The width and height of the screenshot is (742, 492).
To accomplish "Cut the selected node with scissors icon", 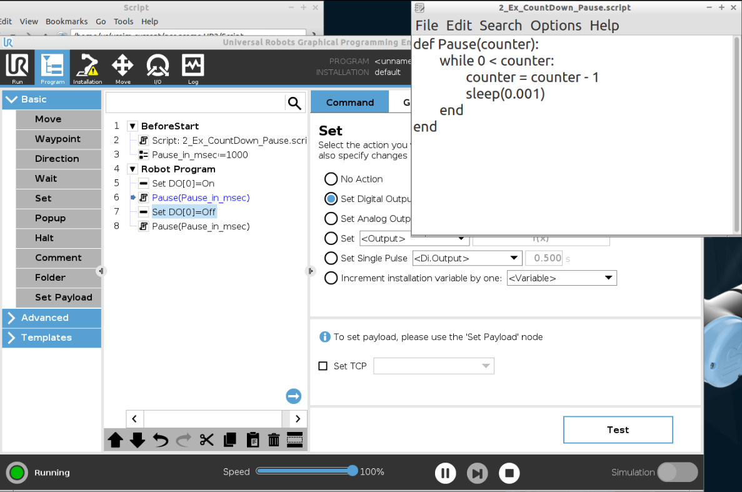I will (x=206, y=440).
